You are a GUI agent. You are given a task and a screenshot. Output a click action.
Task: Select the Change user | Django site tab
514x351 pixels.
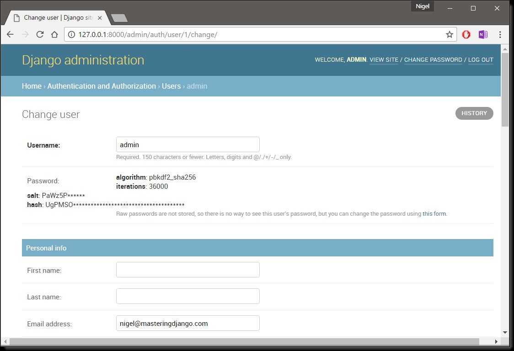58,18
